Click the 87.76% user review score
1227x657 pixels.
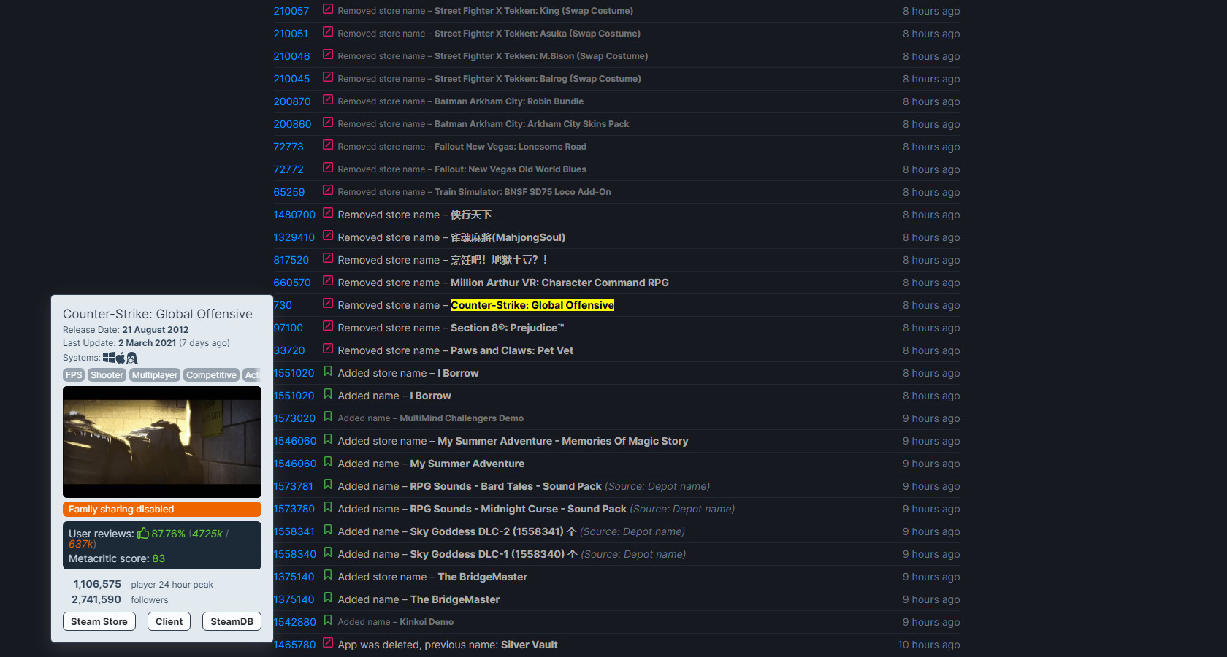pyautogui.click(x=169, y=534)
